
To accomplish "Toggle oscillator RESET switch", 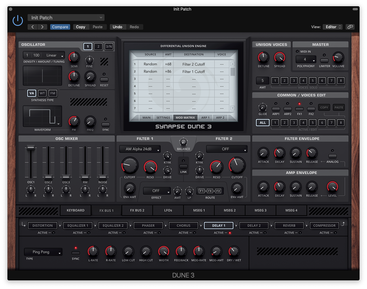I will [x=104, y=80].
